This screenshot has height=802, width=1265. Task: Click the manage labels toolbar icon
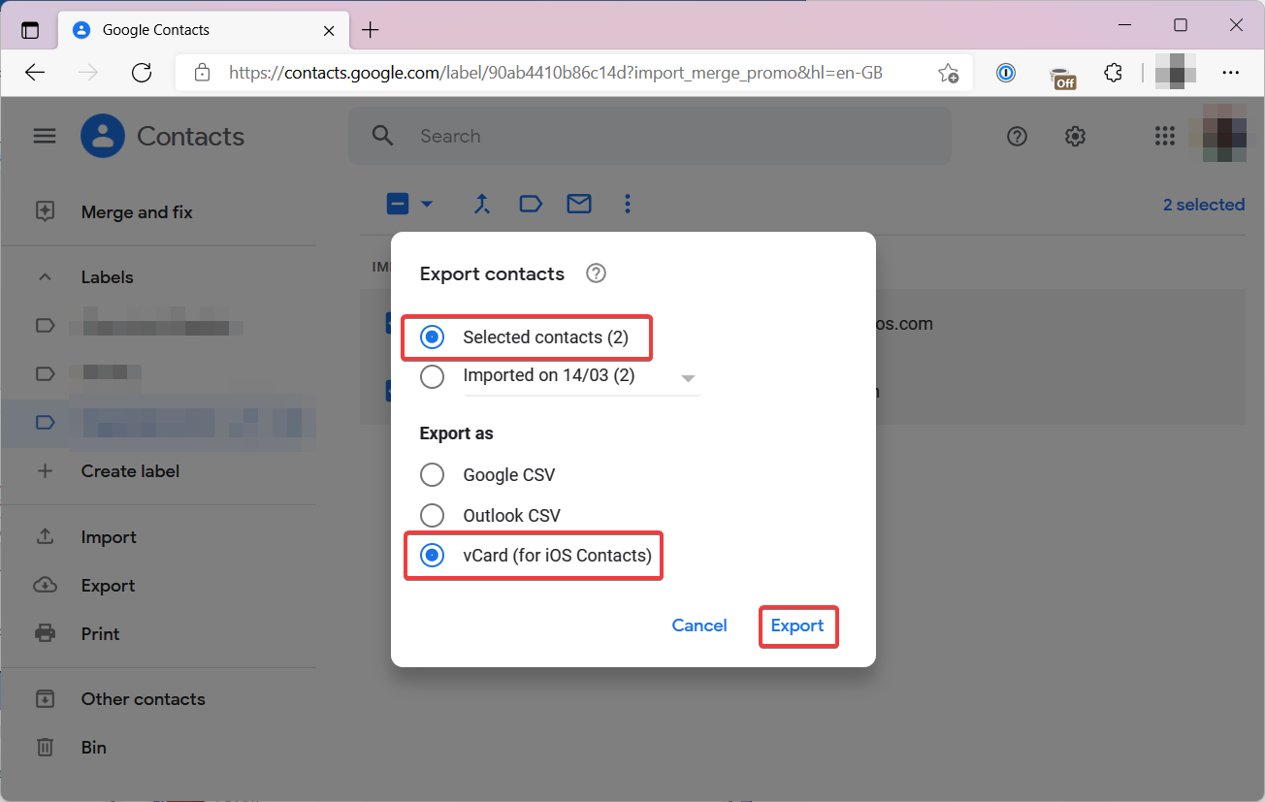point(531,204)
